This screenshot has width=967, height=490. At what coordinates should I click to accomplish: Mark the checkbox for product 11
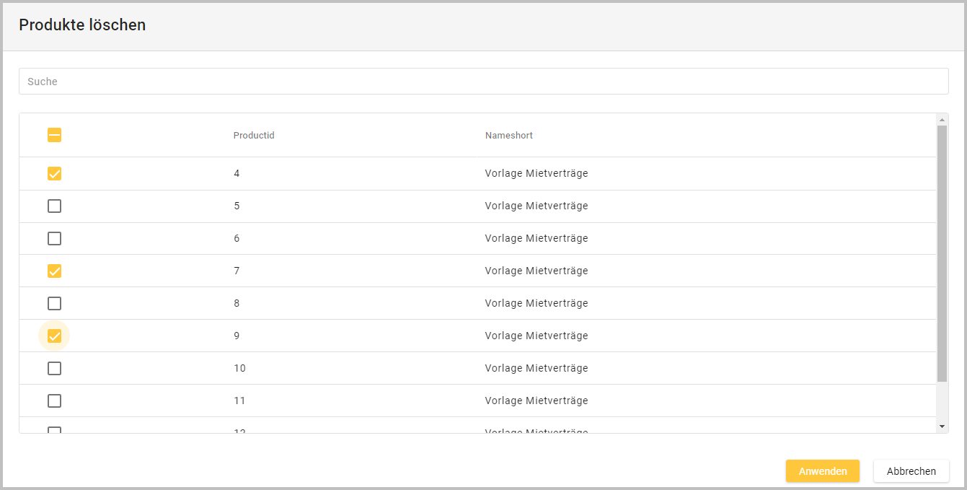(54, 401)
